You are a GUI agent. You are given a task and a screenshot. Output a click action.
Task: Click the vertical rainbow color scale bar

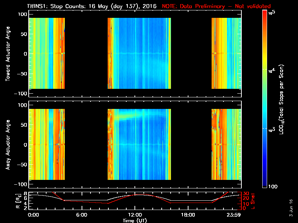point(264,100)
